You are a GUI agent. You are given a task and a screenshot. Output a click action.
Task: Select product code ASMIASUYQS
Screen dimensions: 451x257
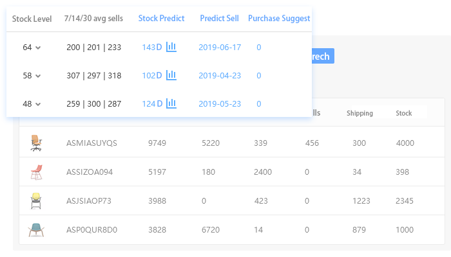tap(91, 143)
